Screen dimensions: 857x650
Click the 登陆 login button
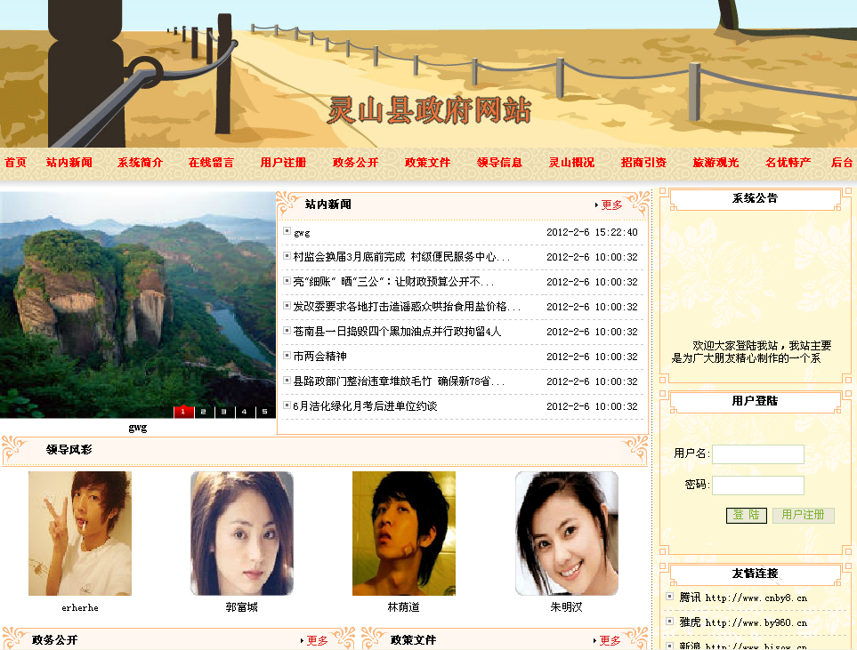point(746,515)
